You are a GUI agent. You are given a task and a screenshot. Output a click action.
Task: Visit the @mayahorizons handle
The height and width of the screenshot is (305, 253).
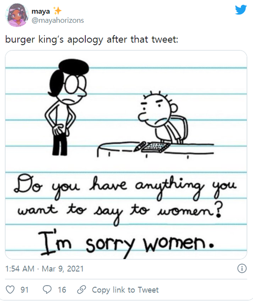[58, 20]
